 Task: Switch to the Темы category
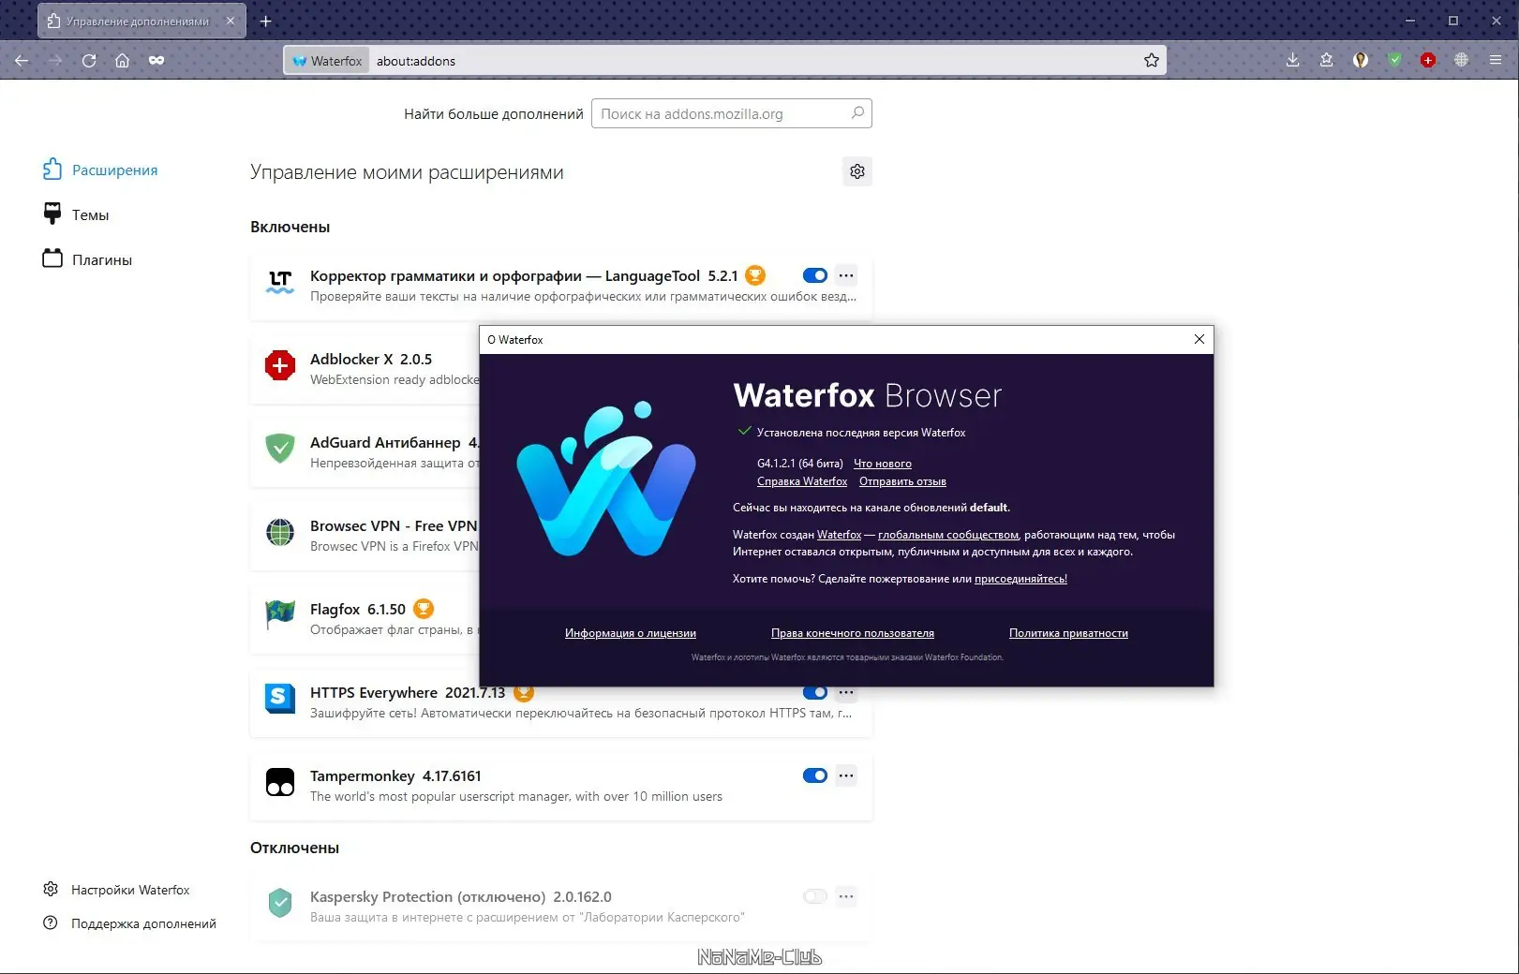[x=76, y=214]
